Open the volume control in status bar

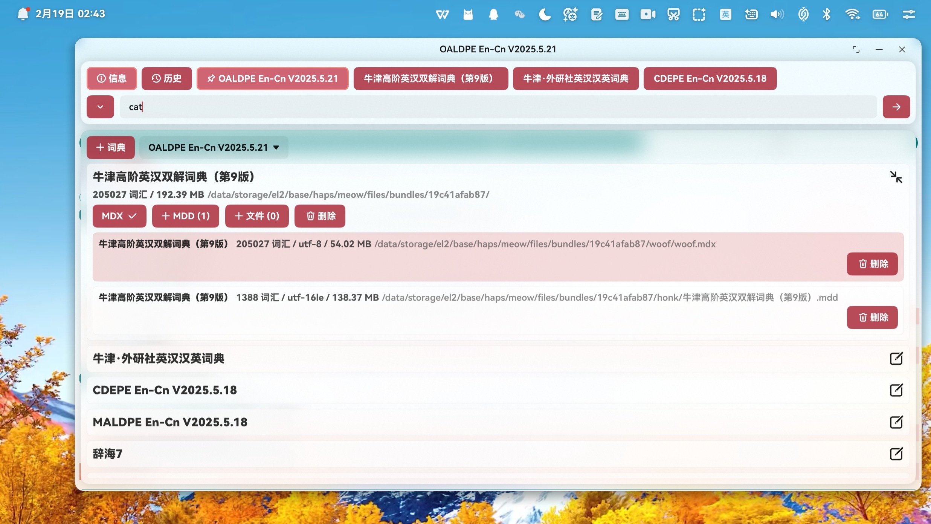(777, 15)
